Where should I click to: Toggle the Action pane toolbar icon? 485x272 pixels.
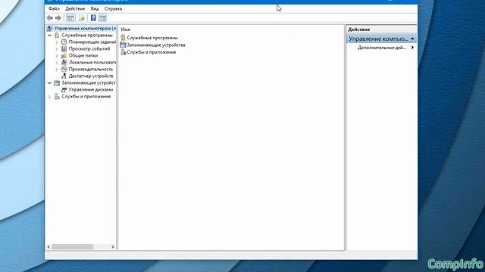tap(103, 18)
